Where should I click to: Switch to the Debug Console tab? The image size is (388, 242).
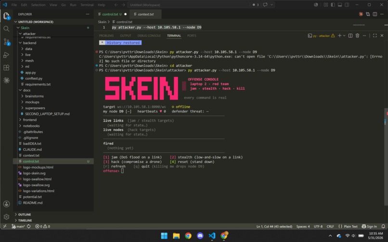(x=149, y=36)
